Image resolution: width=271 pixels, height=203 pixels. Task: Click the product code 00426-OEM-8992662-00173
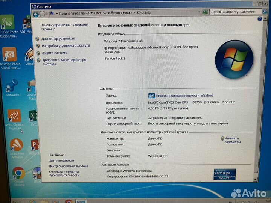coord(149,176)
